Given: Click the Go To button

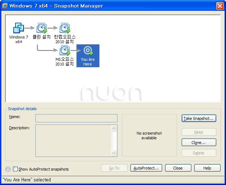Looking at the screenshot, I should pyautogui.click(x=114, y=168).
